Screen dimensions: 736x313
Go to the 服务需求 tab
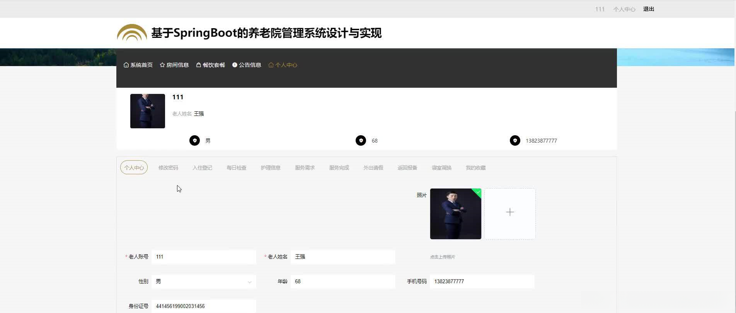pos(305,168)
